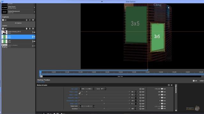This screenshot has height=114, width=204.
Task: Open the 'Horizontal Tilt - Linear' interpolation dropdown
Action: [72, 101]
